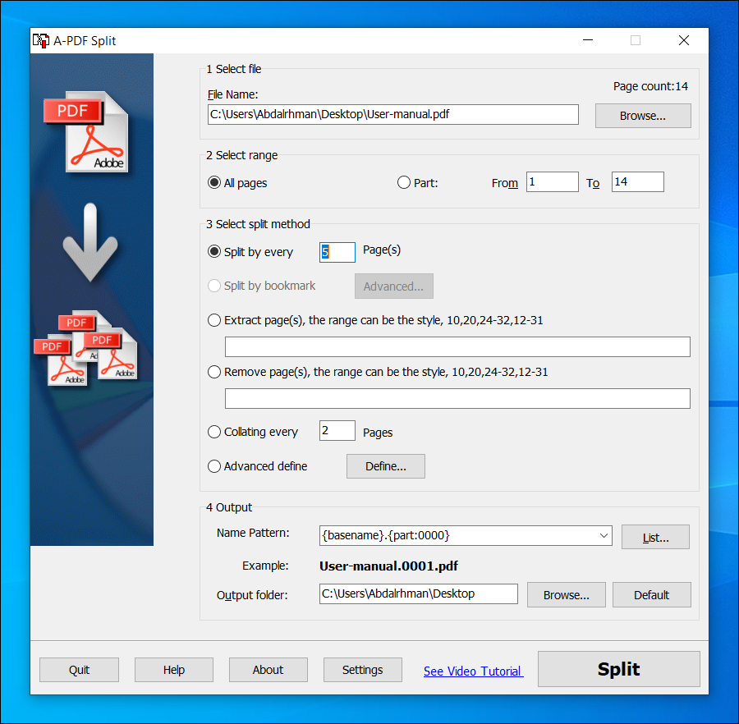
Task: Focus the From page number field
Action: [x=552, y=182]
